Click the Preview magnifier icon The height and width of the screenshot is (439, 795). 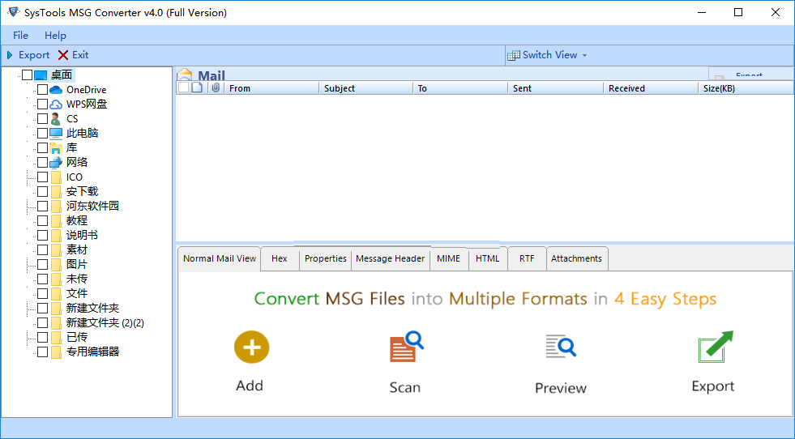tap(560, 347)
